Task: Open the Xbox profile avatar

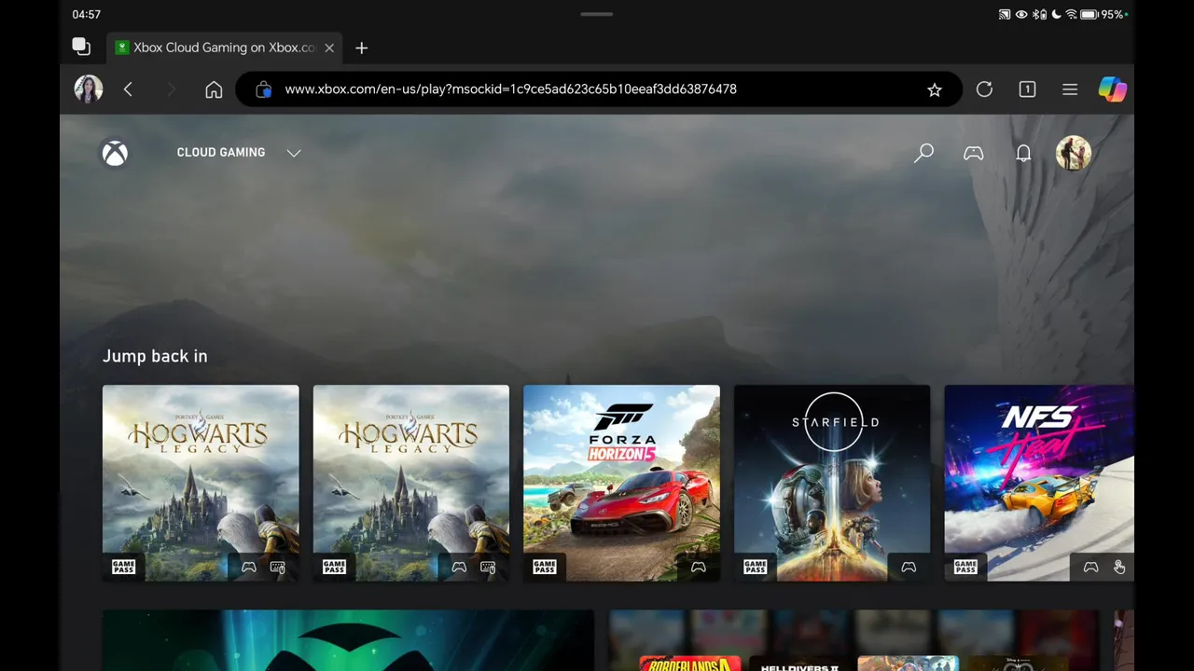Action: coord(1073,153)
